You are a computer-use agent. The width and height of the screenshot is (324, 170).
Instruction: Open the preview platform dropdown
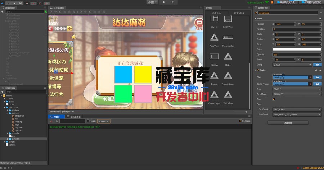click(152, 2)
